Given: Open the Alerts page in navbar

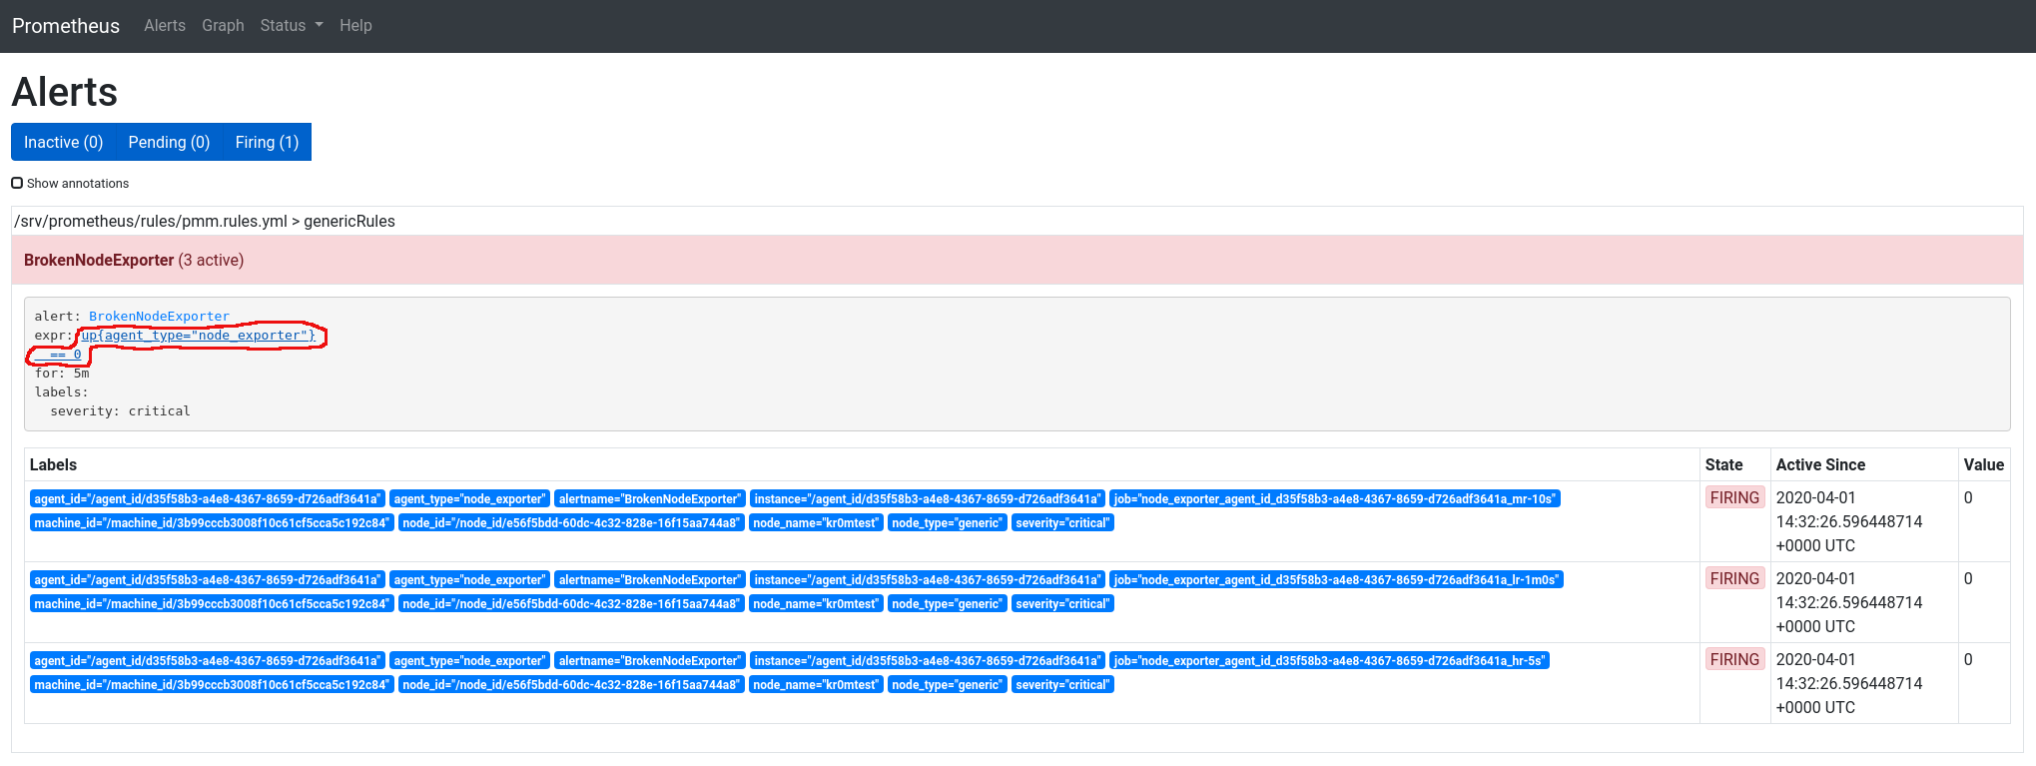Looking at the screenshot, I should pos(165,26).
